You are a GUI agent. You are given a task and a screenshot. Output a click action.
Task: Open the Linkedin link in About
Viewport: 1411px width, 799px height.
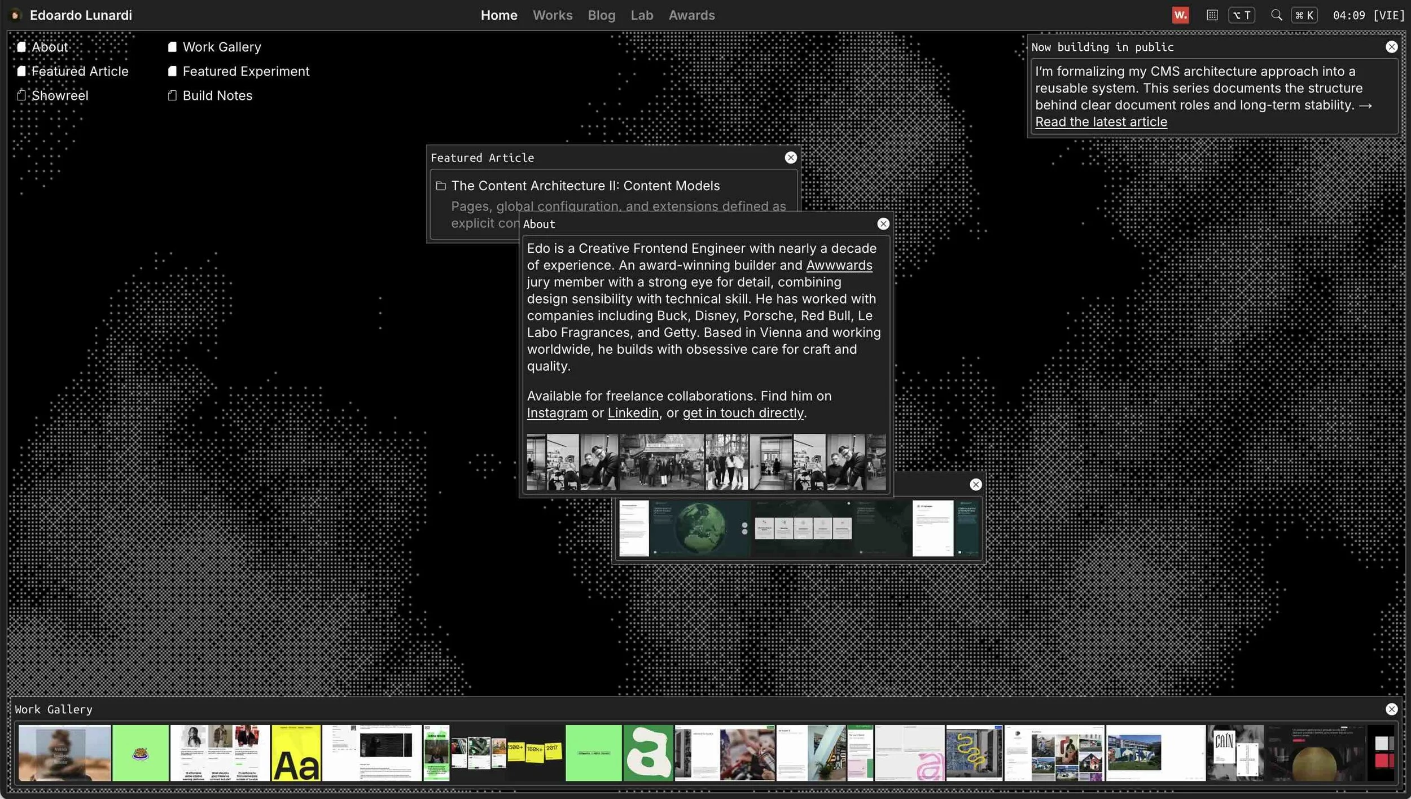[x=633, y=413]
